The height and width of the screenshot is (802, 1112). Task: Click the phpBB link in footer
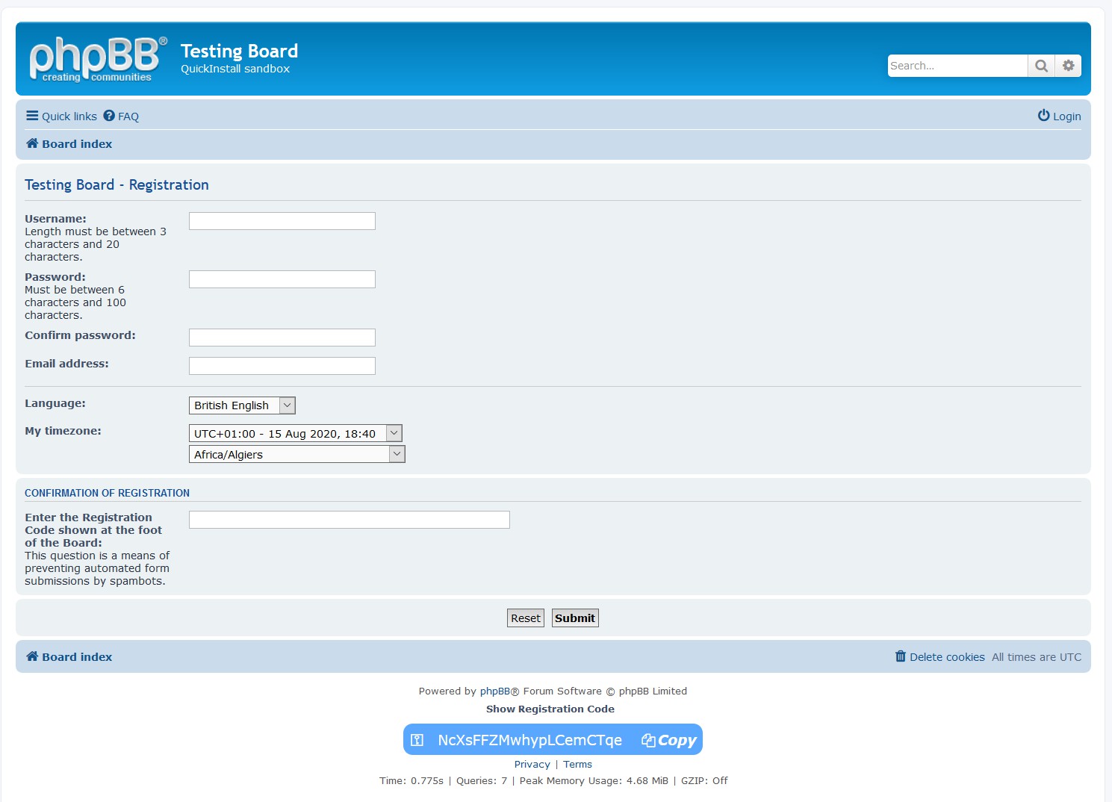tap(494, 691)
